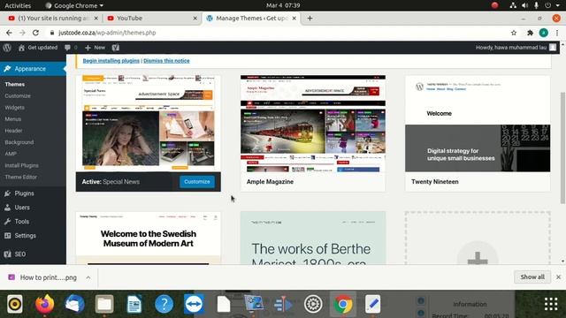566x318 pixels.
Task: Click the user avatar next to Howdy text
Action: tap(553, 47)
